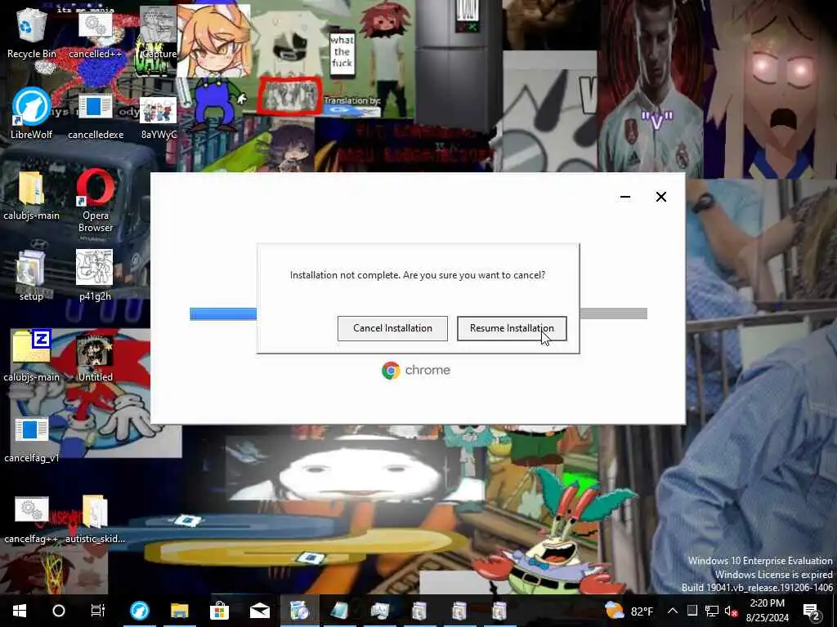This screenshot has height=627, width=837.
Task: Select the cancelledexe desktop icon
Action: (x=96, y=116)
